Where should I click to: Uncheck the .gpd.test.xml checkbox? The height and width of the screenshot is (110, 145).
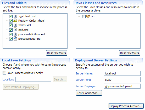[x=11, y=16]
